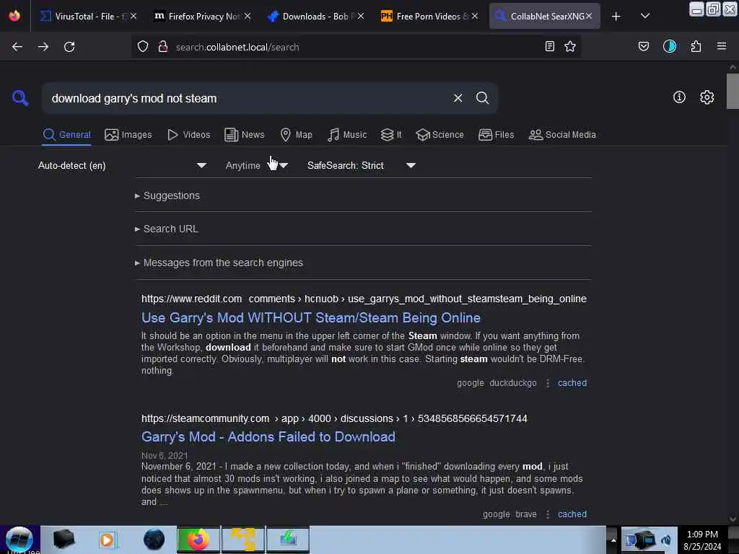Expand Messages from the search engines
Screen dimensions: 739x554
[x=219, y=263]
